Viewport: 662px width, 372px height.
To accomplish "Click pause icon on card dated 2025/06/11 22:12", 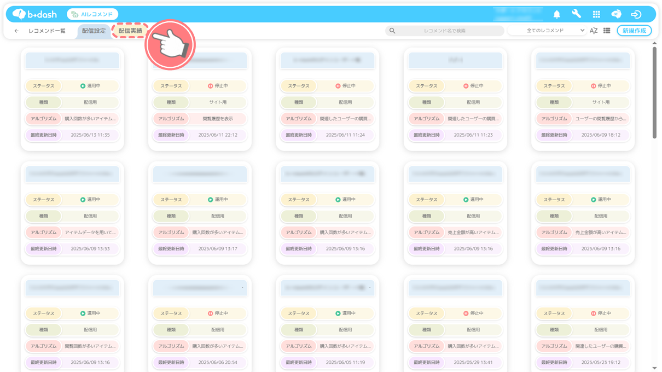I will [210, 86].
